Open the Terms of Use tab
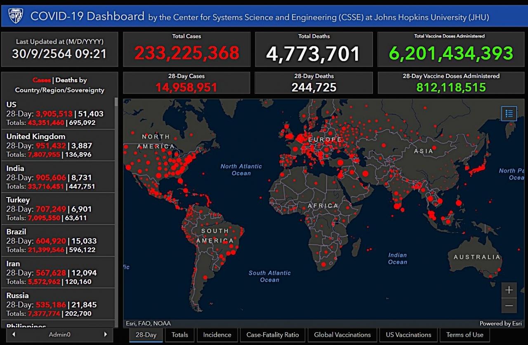Screen dimensions: 528x345 click(x=464, y=335)
